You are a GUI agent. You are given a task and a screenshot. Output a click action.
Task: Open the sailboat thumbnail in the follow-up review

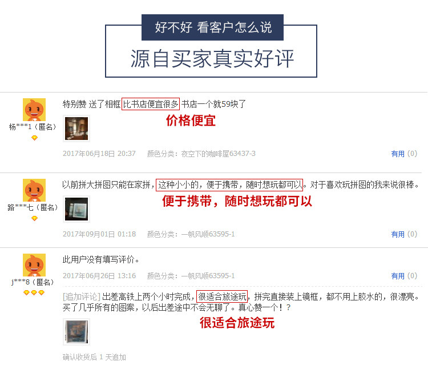[76, 332]
